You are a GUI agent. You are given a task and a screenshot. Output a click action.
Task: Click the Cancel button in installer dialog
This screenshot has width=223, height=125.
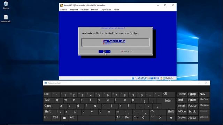(126, 51)
